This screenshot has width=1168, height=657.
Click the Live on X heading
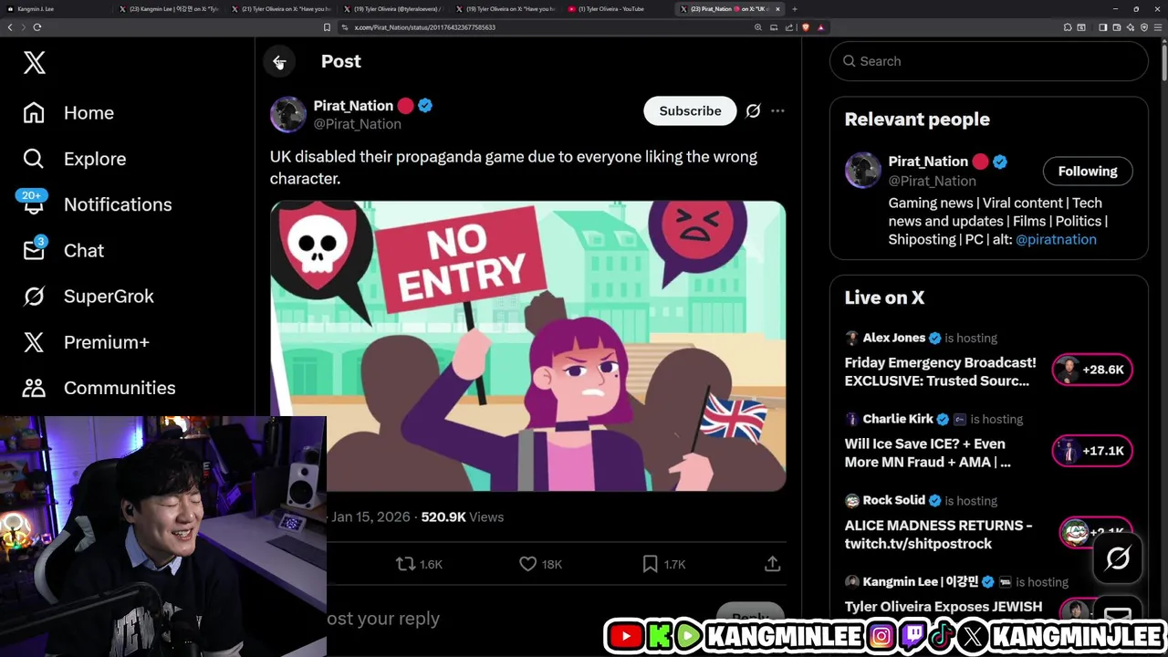pyautogui.click(x=884, y=297)
